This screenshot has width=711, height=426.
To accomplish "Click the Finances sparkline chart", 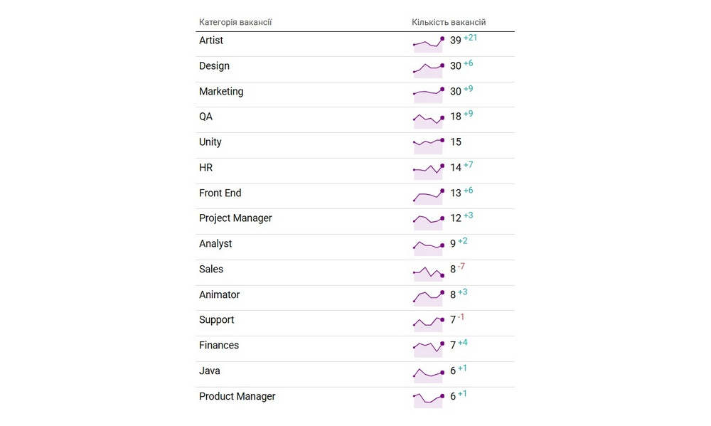I will point(429,349).
